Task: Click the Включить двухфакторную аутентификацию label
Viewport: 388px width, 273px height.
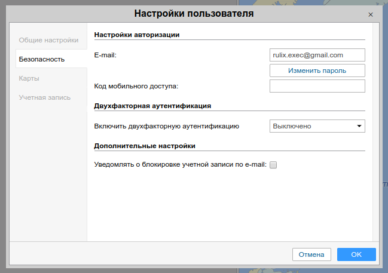Action: (167, 126)
